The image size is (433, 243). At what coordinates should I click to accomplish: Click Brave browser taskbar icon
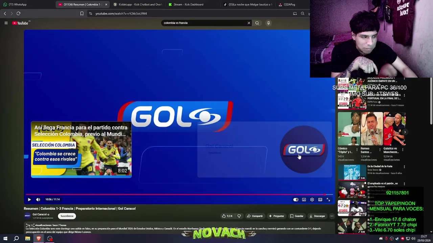coord(39,239)
